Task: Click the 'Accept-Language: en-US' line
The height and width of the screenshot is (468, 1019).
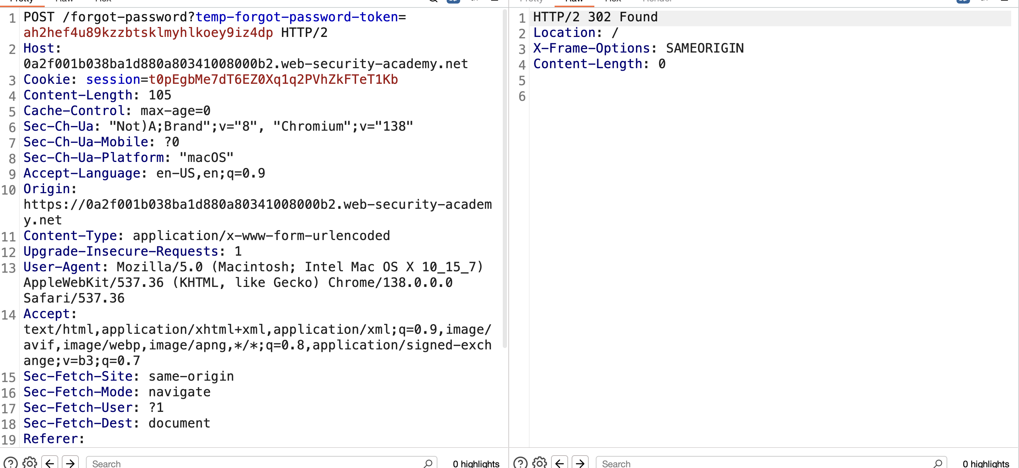Action: 145,173
